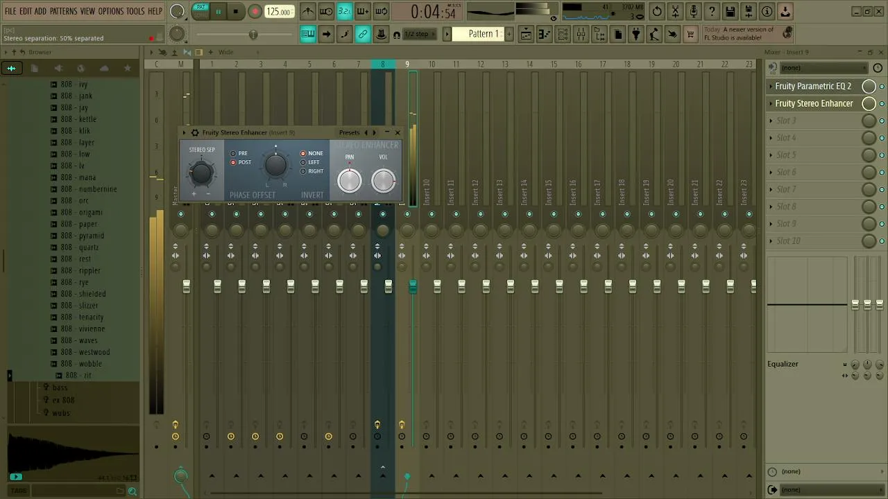Image resolution: width=888 pixels, height=499 pixels.
Task: Show favorites star tab in browser
Action: click(x=127, y=68)
